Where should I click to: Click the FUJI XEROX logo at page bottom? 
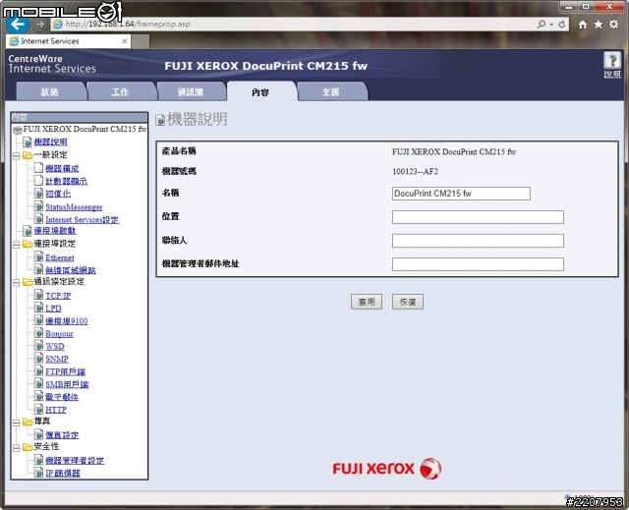tap(386, 469)
